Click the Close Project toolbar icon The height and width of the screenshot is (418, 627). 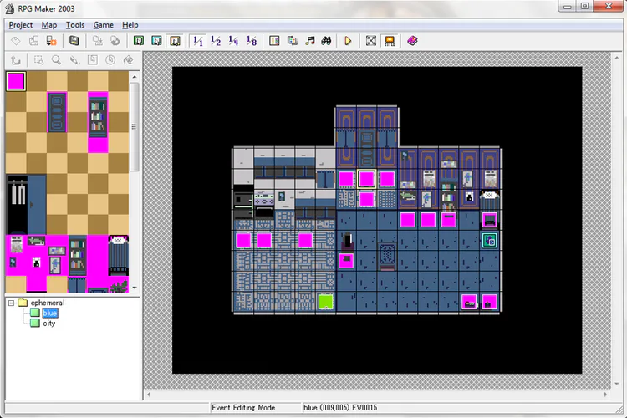tap(52, 41)
